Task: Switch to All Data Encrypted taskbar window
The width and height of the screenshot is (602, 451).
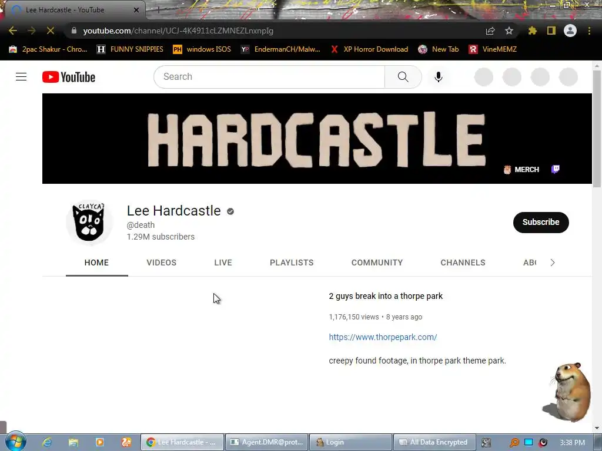Action: (x=434, y=442)
